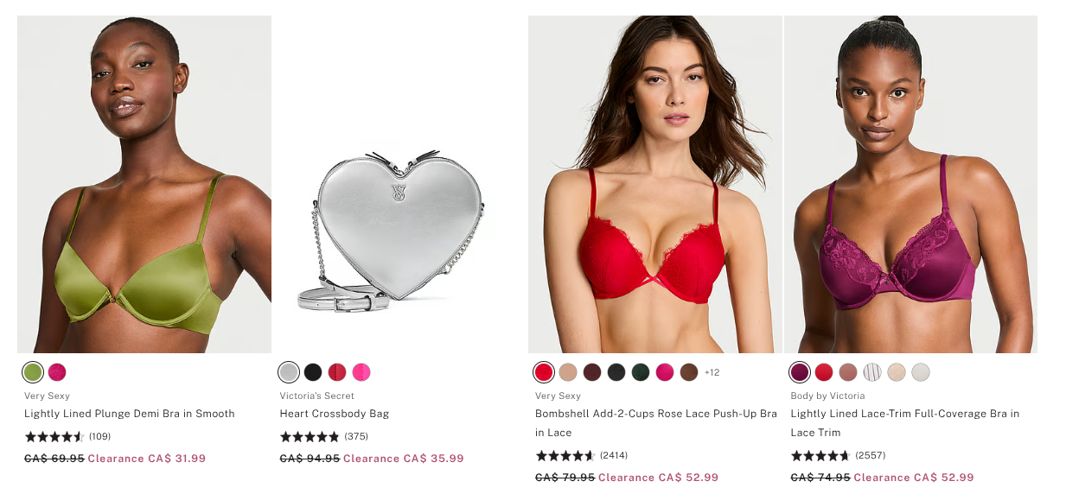Pick light gray Full-Coverage Bra swatch
The width and height of the screenshot is (1066, 494).
(921, 372)
